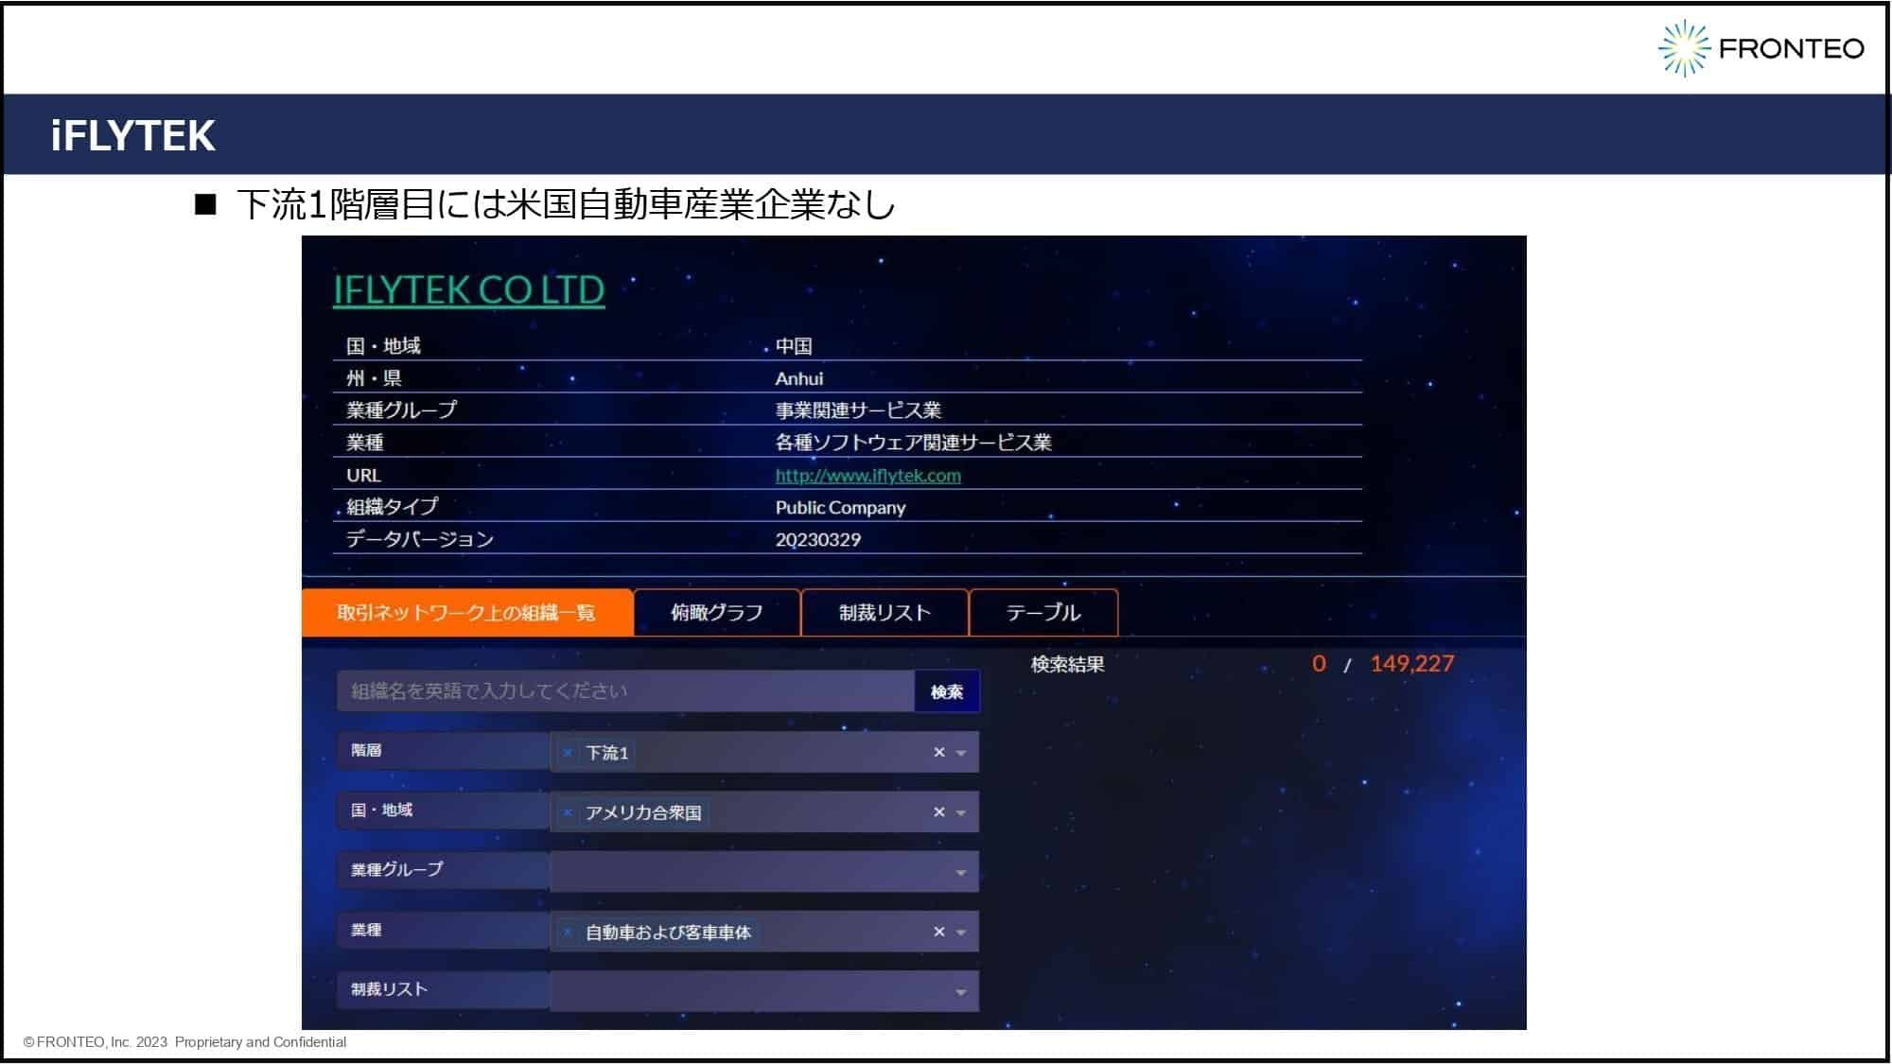
Task: Switch to the 取引ネットワーク上の組織一覧 tab
Action: tap(466, 613)
